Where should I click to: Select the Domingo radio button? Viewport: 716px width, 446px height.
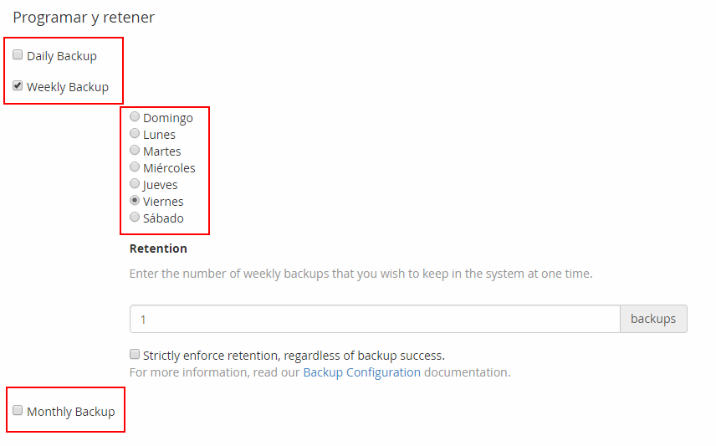click(135, 117)
